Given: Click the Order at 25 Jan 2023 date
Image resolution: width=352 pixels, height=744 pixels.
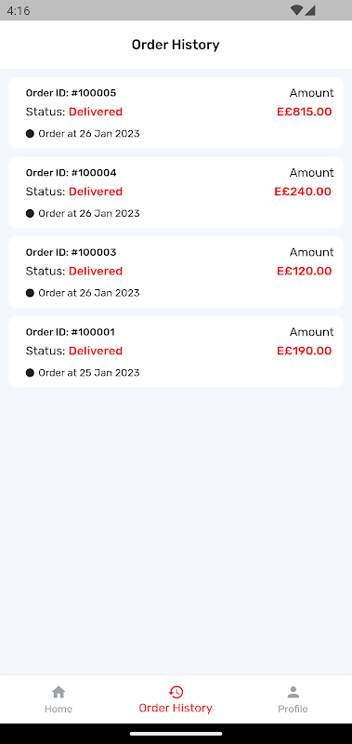Looking at the screenshot, I should point(89,373).
